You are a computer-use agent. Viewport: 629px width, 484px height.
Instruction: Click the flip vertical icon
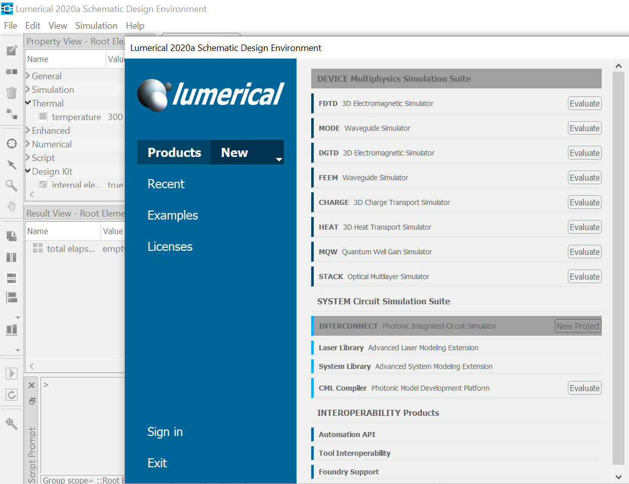point(12,278)
